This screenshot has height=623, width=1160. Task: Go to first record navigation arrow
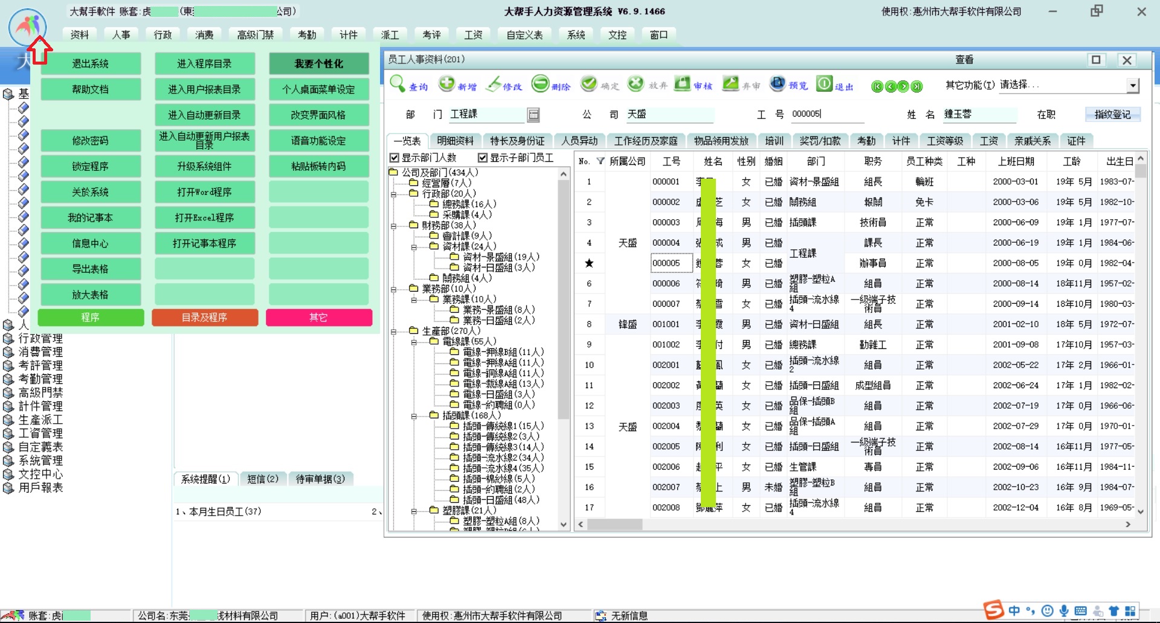[x=877, y=86]
